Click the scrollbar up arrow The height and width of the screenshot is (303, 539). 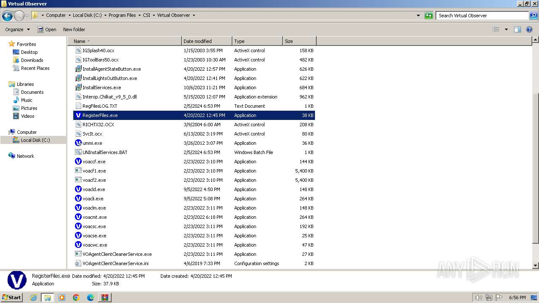pyautogui.click(x=535, y=40)
